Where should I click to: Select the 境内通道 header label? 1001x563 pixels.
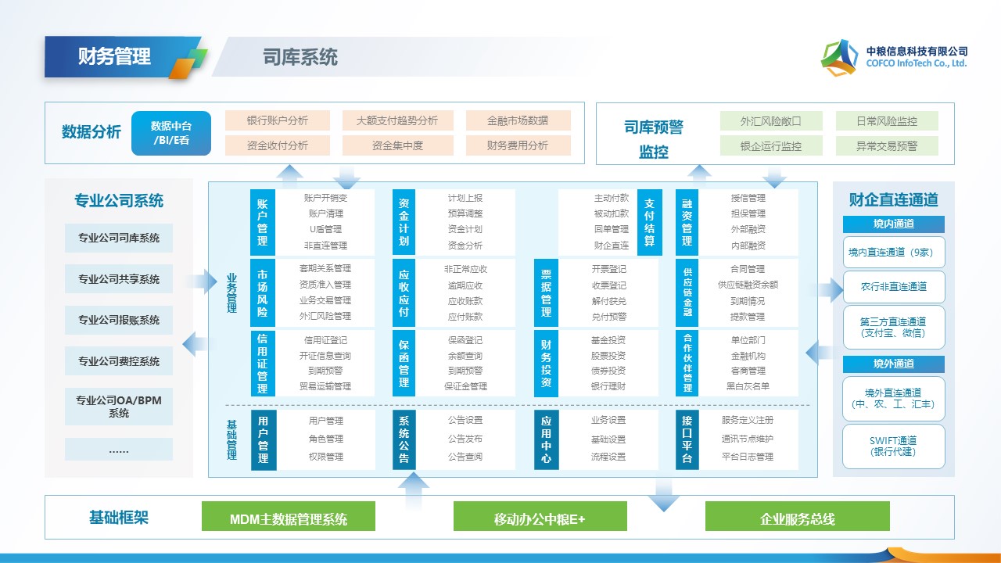pyautogui.click(x=893, y=224)
